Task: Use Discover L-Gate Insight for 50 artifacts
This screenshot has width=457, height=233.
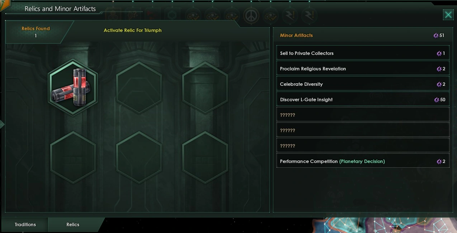Action: [x=363, y=99]
